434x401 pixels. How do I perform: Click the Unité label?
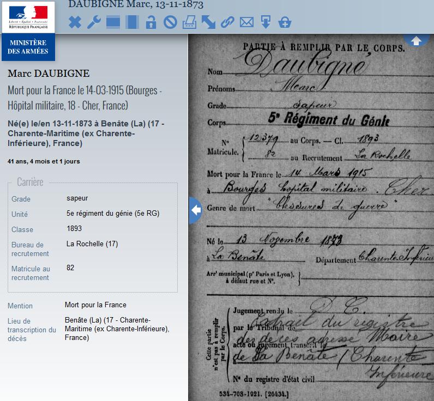pos(20,214)
